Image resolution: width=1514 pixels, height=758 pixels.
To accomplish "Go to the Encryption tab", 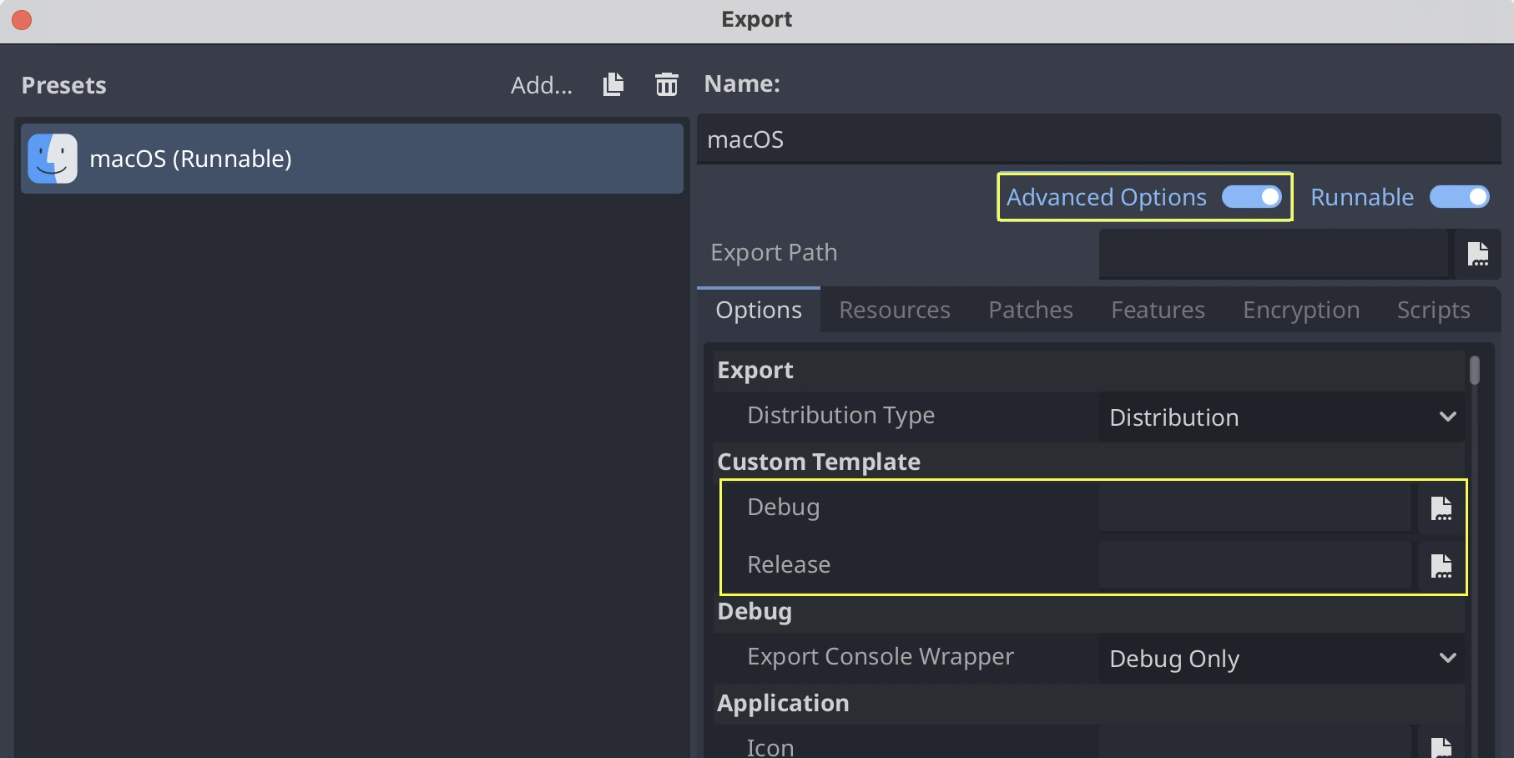I will click(x=1300, y=311).
